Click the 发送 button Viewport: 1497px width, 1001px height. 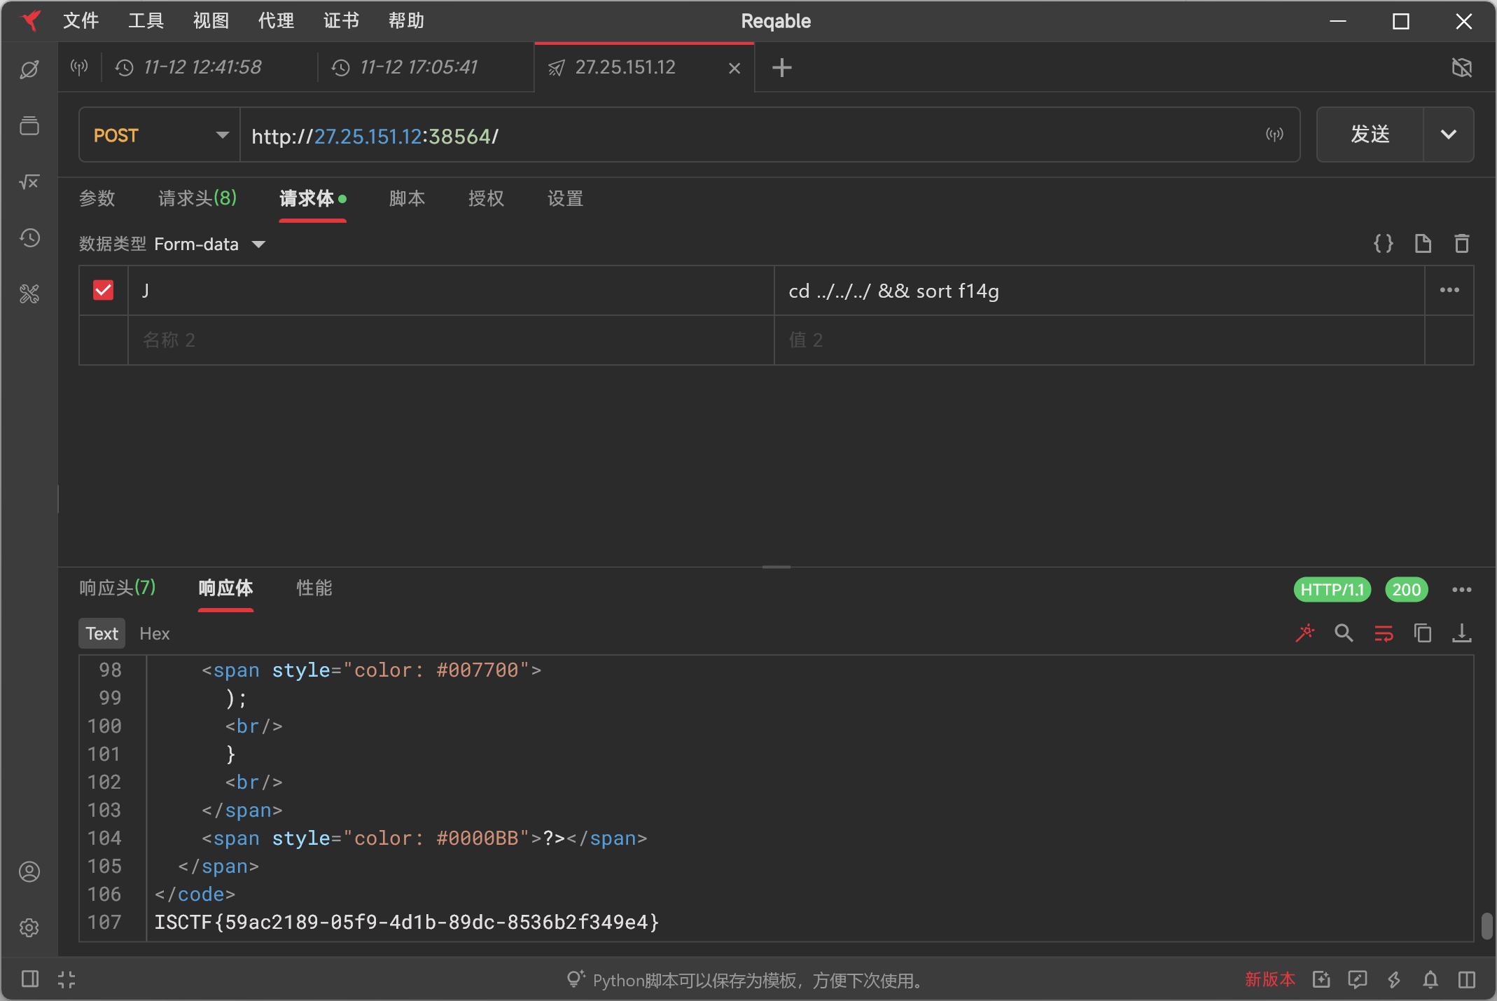[x=1370, y=134]
